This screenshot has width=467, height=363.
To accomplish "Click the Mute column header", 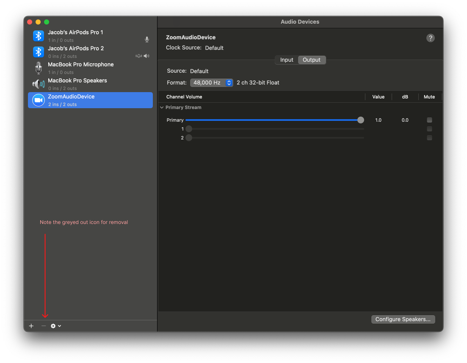I will point(429,97).
